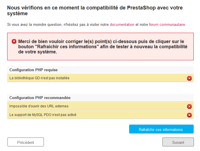Click the 'La bibliothèque GD n'est pas installée' text

tap(39, 78)
